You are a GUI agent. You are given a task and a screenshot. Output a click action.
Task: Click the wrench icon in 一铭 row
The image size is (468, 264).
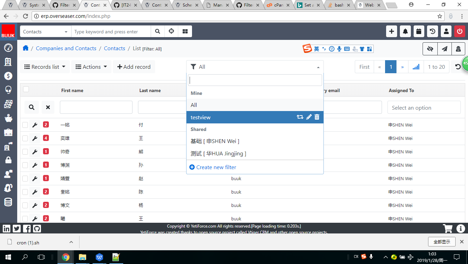pyautogui.click(x=35, y=125)
